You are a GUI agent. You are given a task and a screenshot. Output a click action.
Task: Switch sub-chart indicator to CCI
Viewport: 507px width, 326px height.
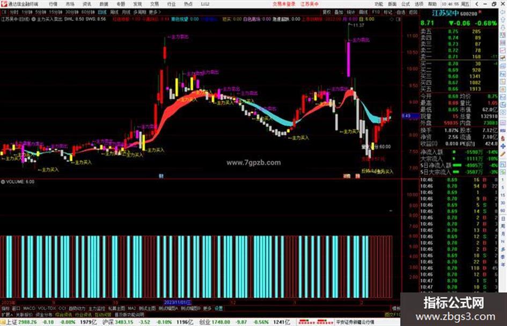pos(62,308)
